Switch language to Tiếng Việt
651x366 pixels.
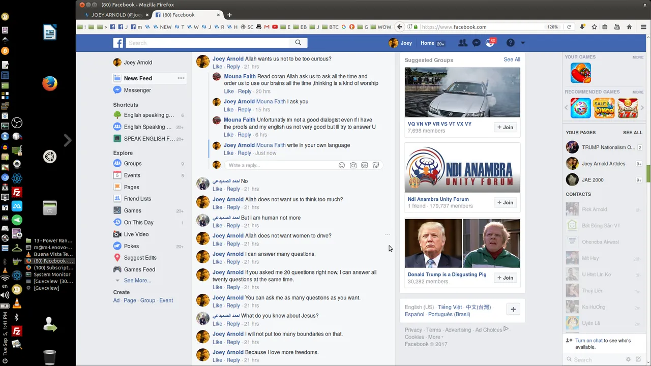click(x=450, y=308)
